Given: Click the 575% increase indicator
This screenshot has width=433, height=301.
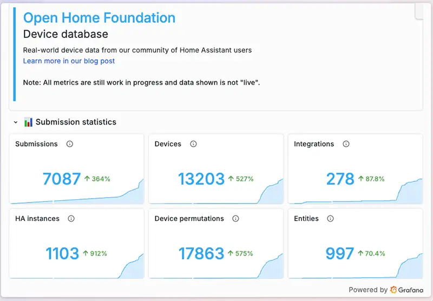Looking at the screenshot, I should click(240, 253).
